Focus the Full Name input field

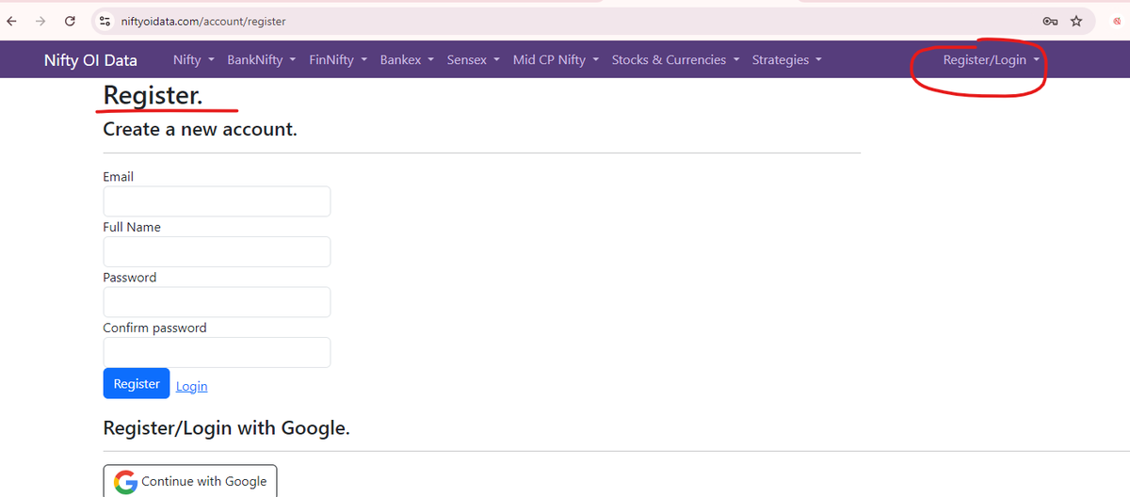(x=217, y=251)
